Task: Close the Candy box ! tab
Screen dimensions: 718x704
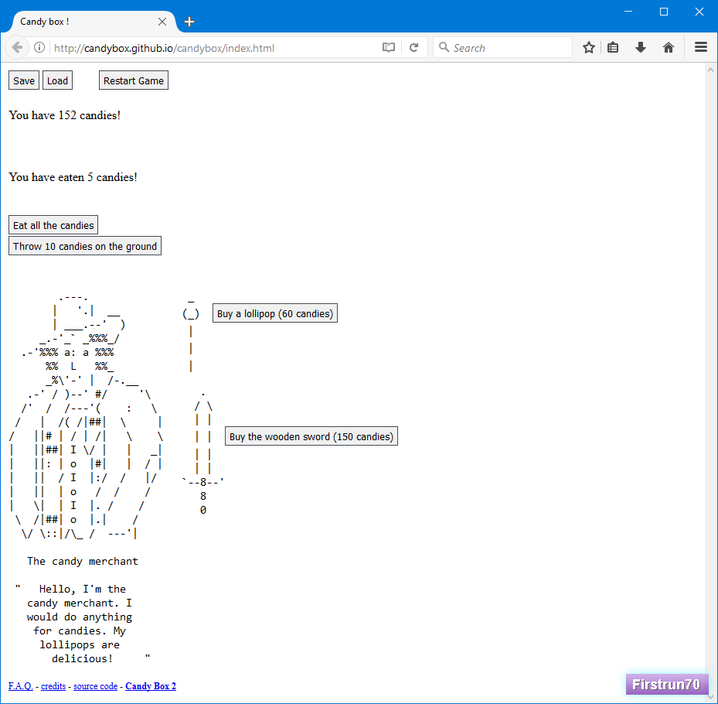Action: [162, 22]
